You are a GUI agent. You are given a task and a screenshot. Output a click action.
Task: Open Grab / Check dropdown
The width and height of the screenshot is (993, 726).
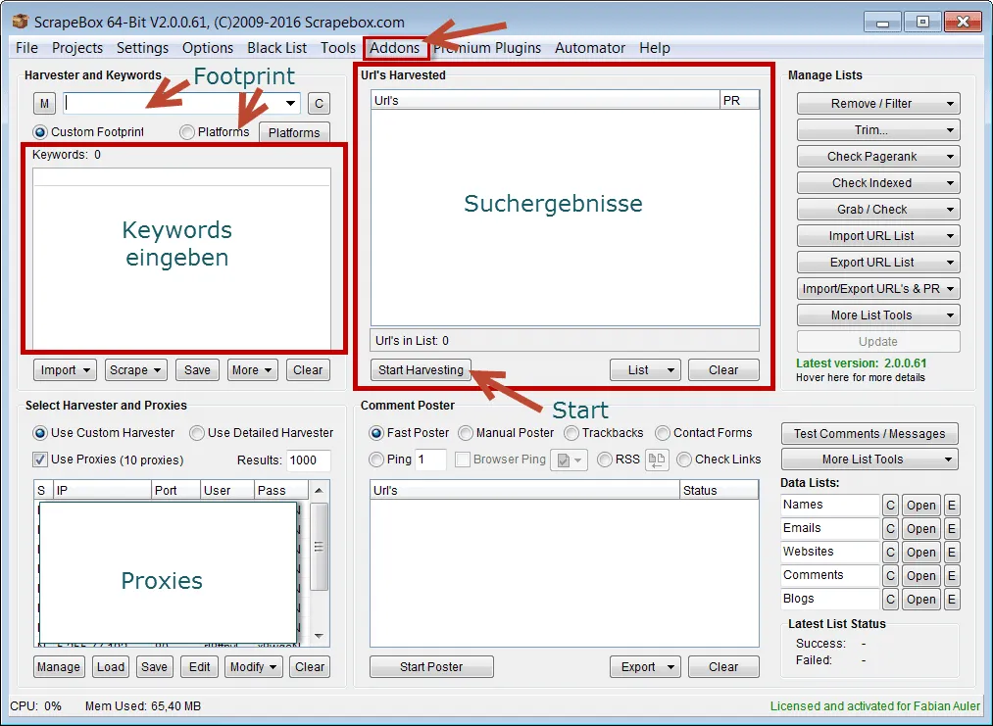point(878,210)
